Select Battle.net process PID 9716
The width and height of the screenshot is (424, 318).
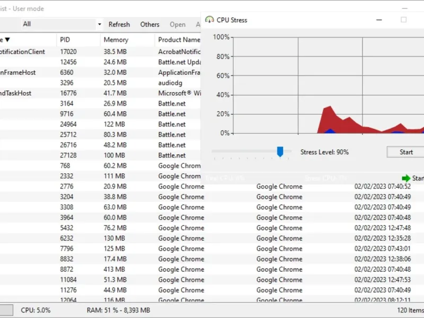100,114
